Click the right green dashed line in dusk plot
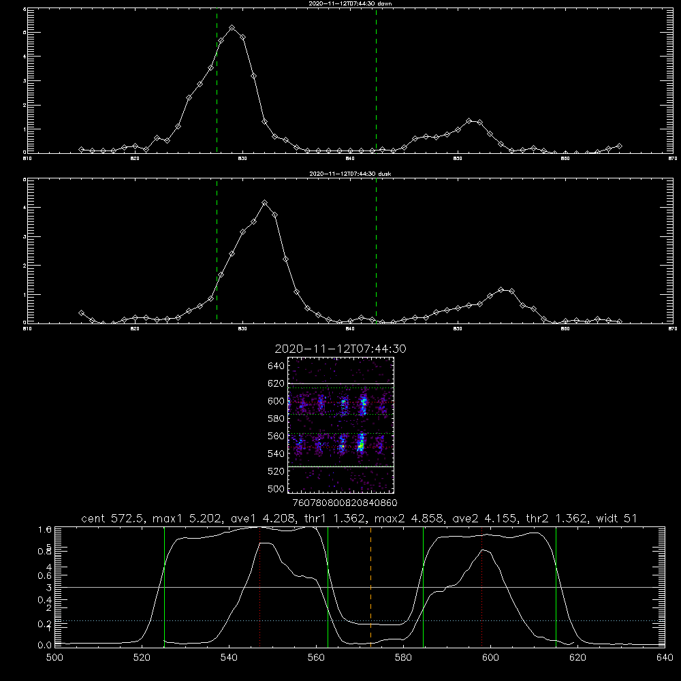This screenshot has width=681, height=681. (376, 251)
